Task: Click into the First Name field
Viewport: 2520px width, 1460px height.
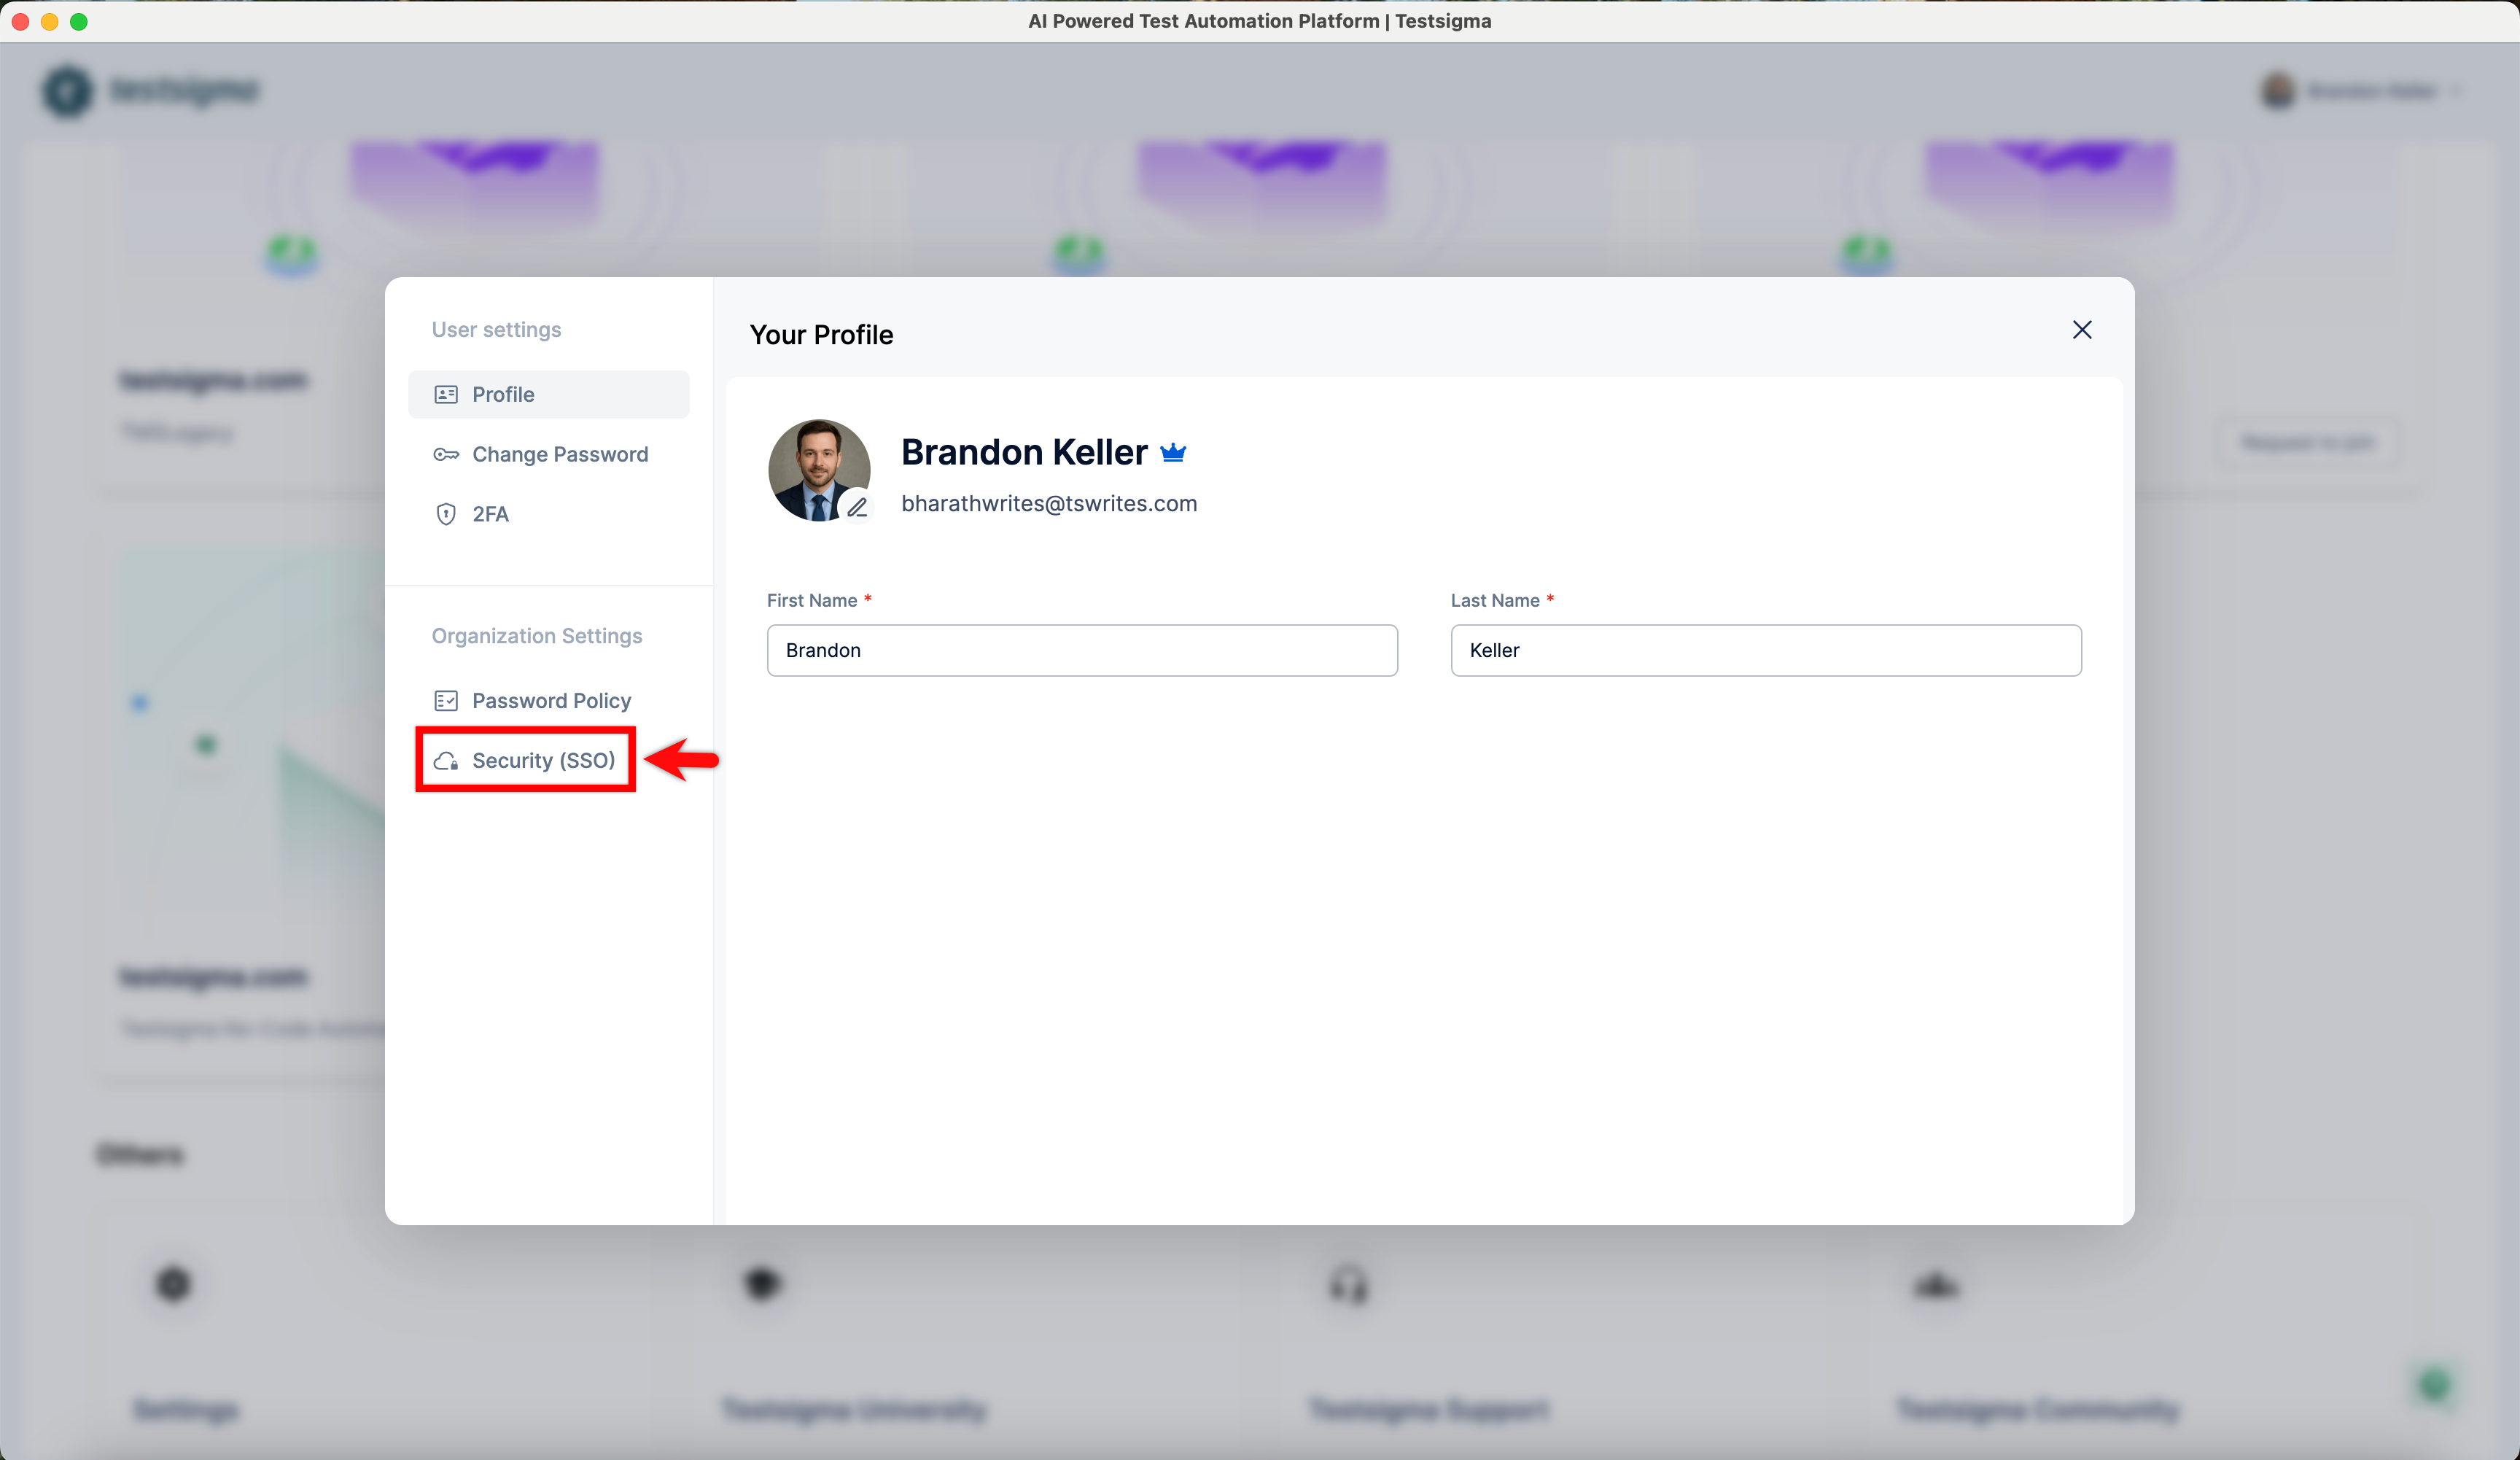Action: point(1082,650)
